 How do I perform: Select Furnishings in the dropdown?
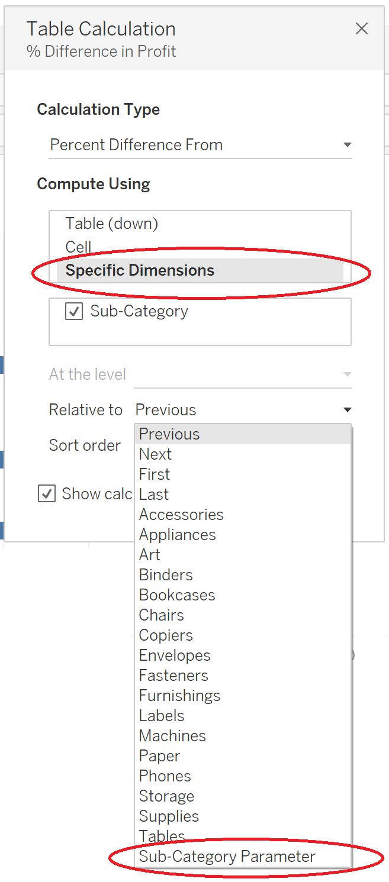(x=179, y=696)
